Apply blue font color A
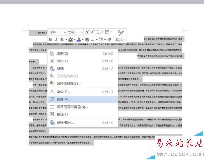This screenshot has width=204, height=160. pos(79,40)
